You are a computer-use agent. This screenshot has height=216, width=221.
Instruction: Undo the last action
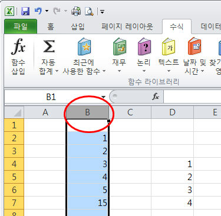coord(38,11)
